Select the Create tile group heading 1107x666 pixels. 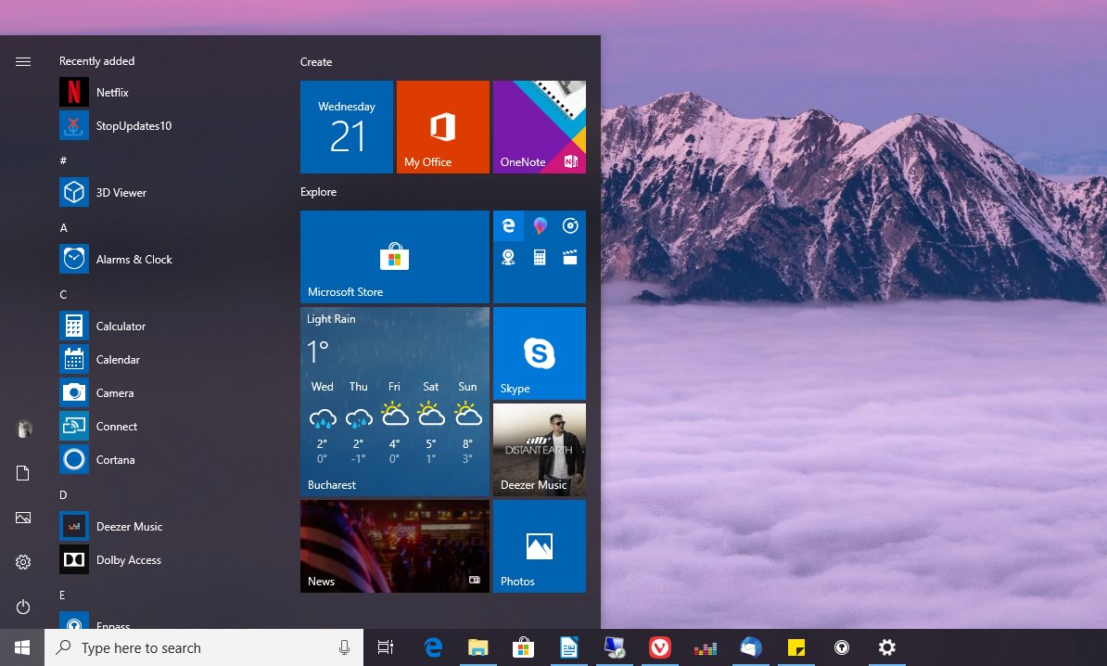(315, 62)
